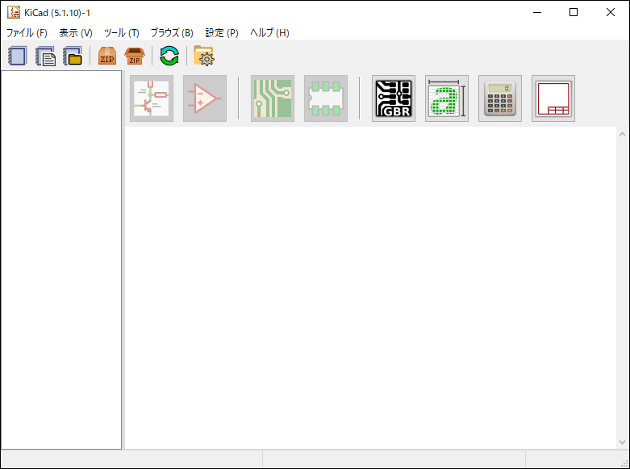Open the page layout editor
The width and height of the screenshot is (630, 469).
pos(553,98)
